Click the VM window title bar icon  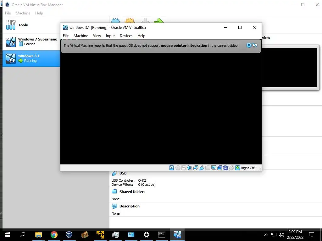65,28
